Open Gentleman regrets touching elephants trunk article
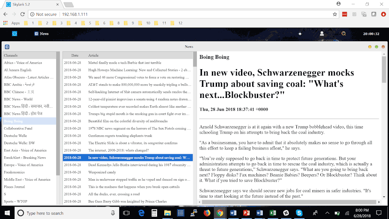Viewport: 389px width, 219px height. (128, 136)
